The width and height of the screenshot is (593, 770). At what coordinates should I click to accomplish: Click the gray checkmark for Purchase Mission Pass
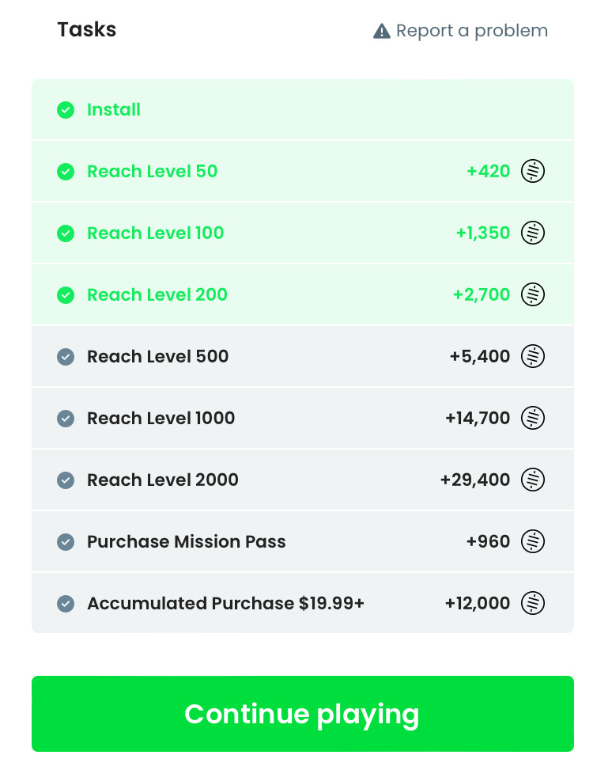[66, 542]
